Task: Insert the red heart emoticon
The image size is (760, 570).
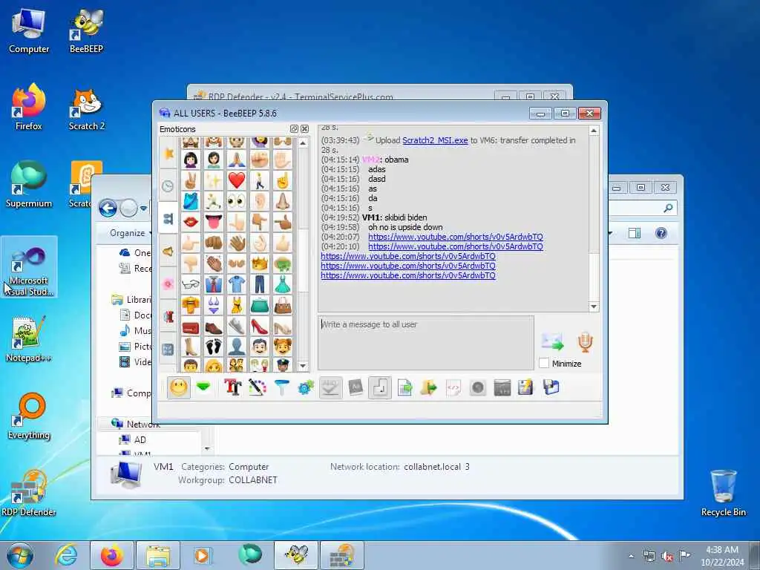Action: [x=237, y=180]
